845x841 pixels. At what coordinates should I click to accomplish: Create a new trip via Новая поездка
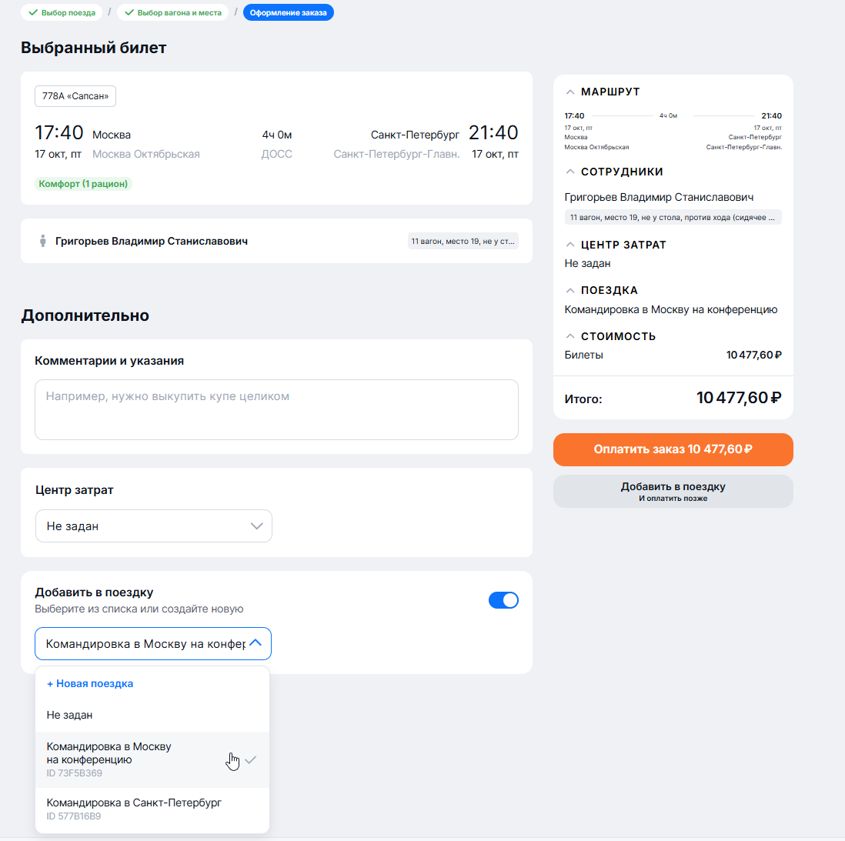coord(90,683)
